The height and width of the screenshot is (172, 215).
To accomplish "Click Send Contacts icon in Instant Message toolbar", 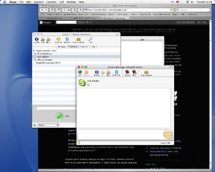I will click(x=146, y=72).
